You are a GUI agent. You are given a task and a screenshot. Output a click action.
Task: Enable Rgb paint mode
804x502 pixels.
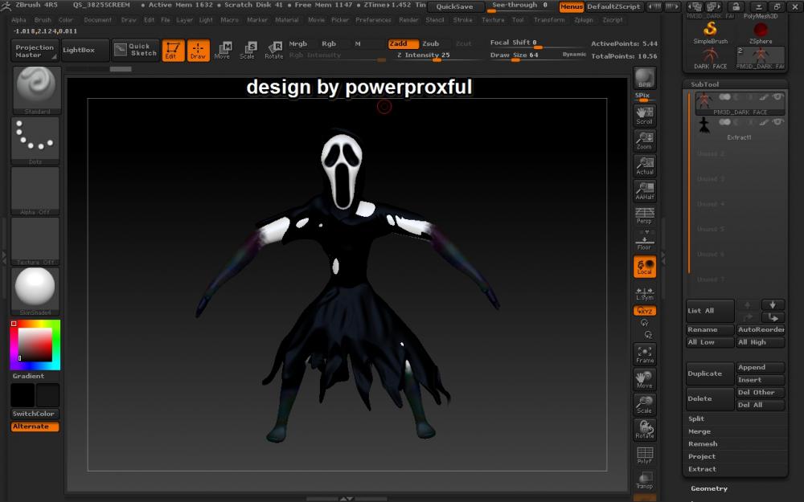tap(329, 44)
